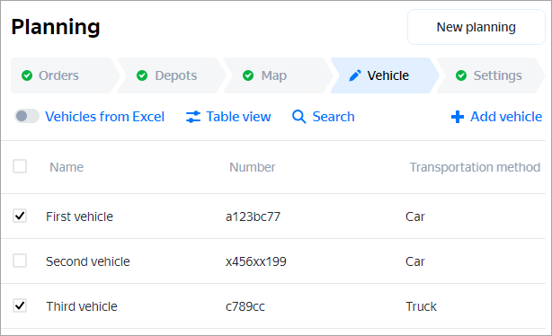Check the Second vehicle checkbox
Screen dimensions: 552x336
(20, 261)
